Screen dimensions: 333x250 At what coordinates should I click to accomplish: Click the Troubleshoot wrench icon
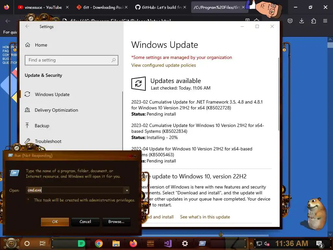click(x=27, y=141)
